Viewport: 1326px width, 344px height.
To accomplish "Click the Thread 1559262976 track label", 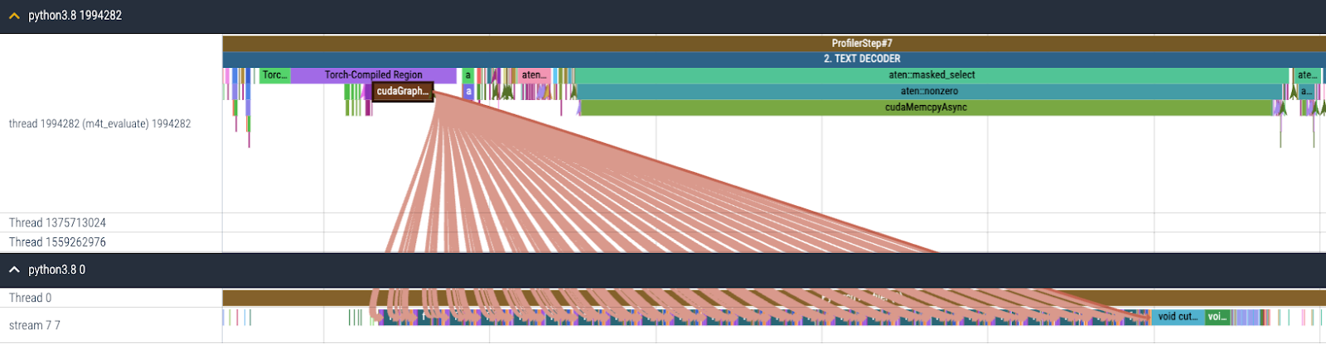I will point(57,242).
